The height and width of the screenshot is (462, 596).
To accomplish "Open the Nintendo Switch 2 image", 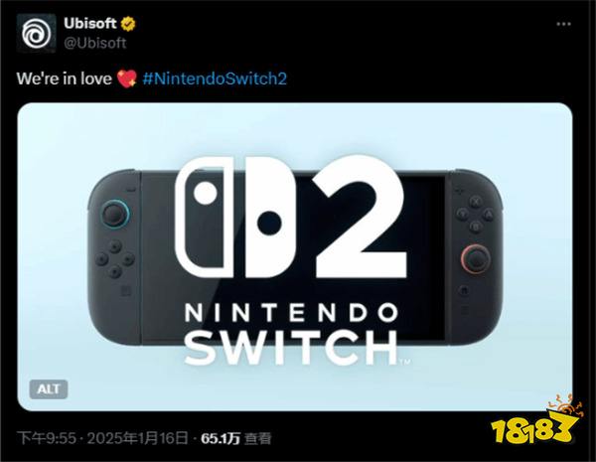I will [x=295, y=257].
